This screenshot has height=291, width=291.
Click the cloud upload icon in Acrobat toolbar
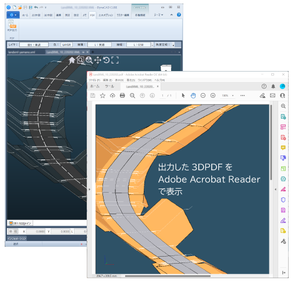tap(112, 95)
